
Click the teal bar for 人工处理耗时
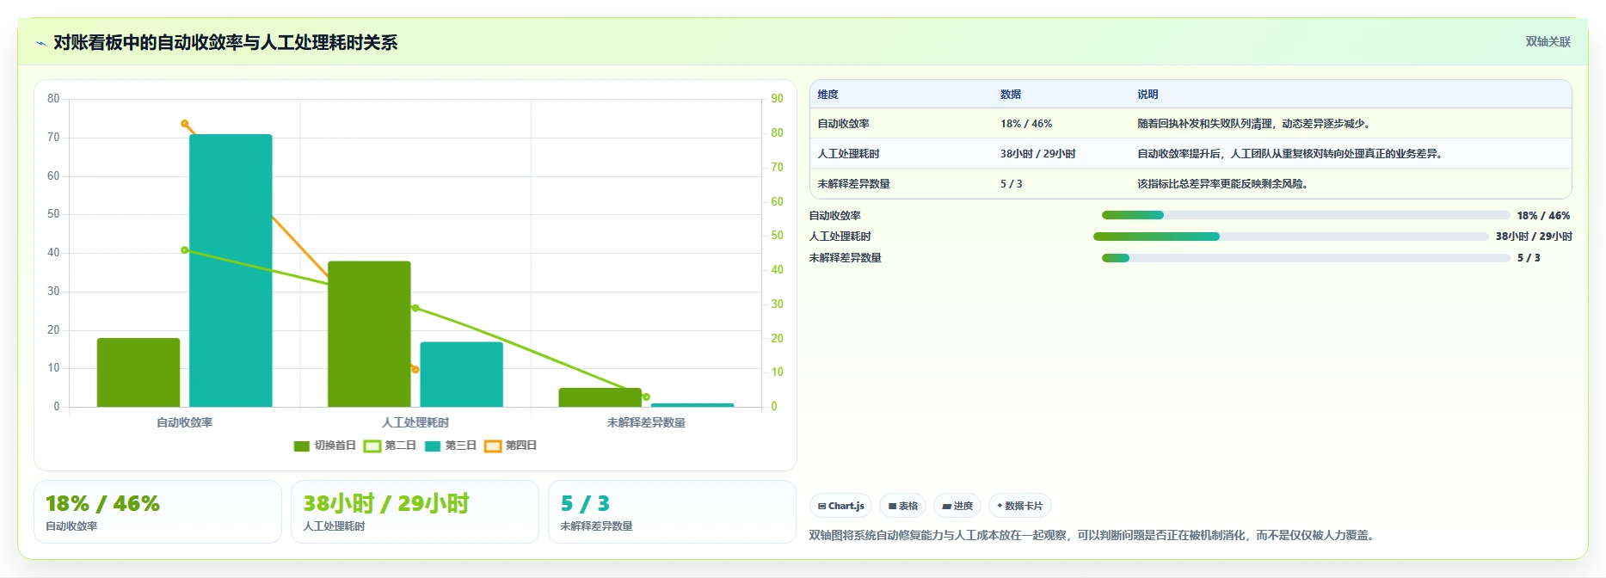pos(461,374)
